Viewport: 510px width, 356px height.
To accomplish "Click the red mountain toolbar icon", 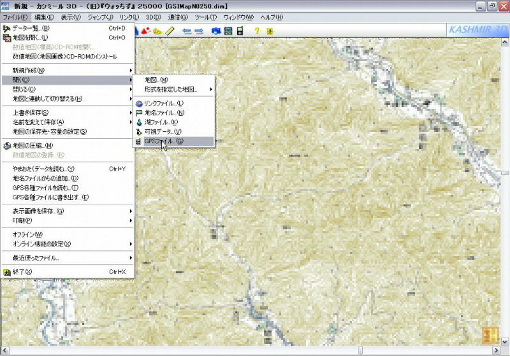I will (146, 31).
